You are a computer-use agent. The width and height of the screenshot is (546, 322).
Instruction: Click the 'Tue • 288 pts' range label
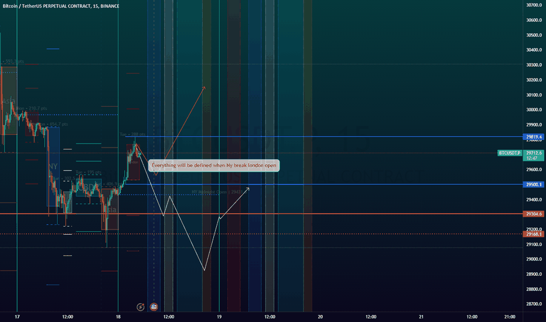[x=132, y=135]
